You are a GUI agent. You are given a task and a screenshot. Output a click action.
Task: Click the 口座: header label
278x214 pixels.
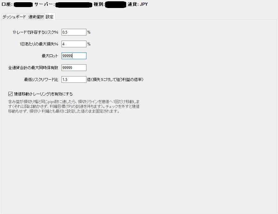[7, 4]
